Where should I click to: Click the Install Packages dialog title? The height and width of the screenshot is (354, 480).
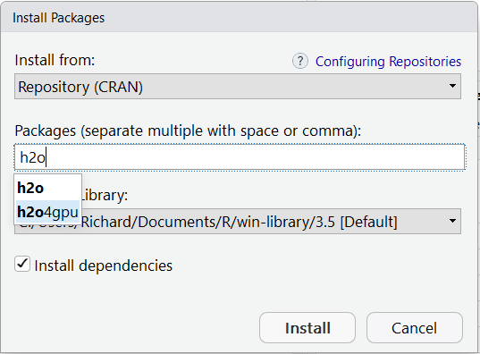click(x=58, y=18)
